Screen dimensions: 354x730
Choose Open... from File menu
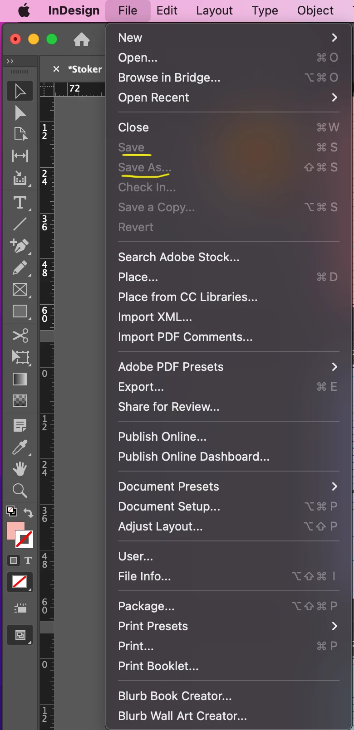[x=229, y=58]
